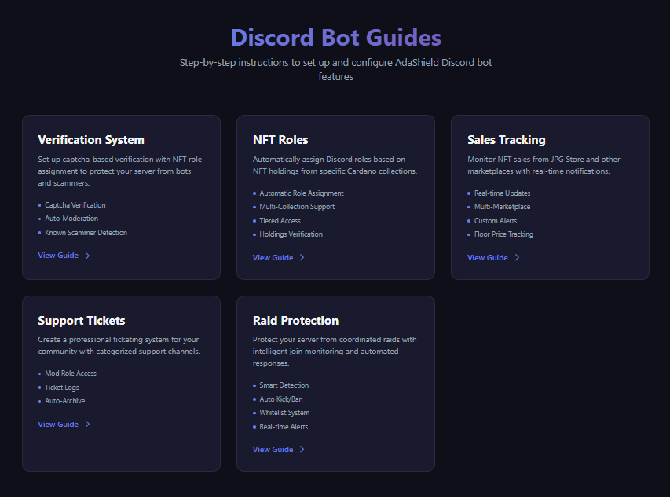Open the Sales Tracking View Guide link

(489, 257)
